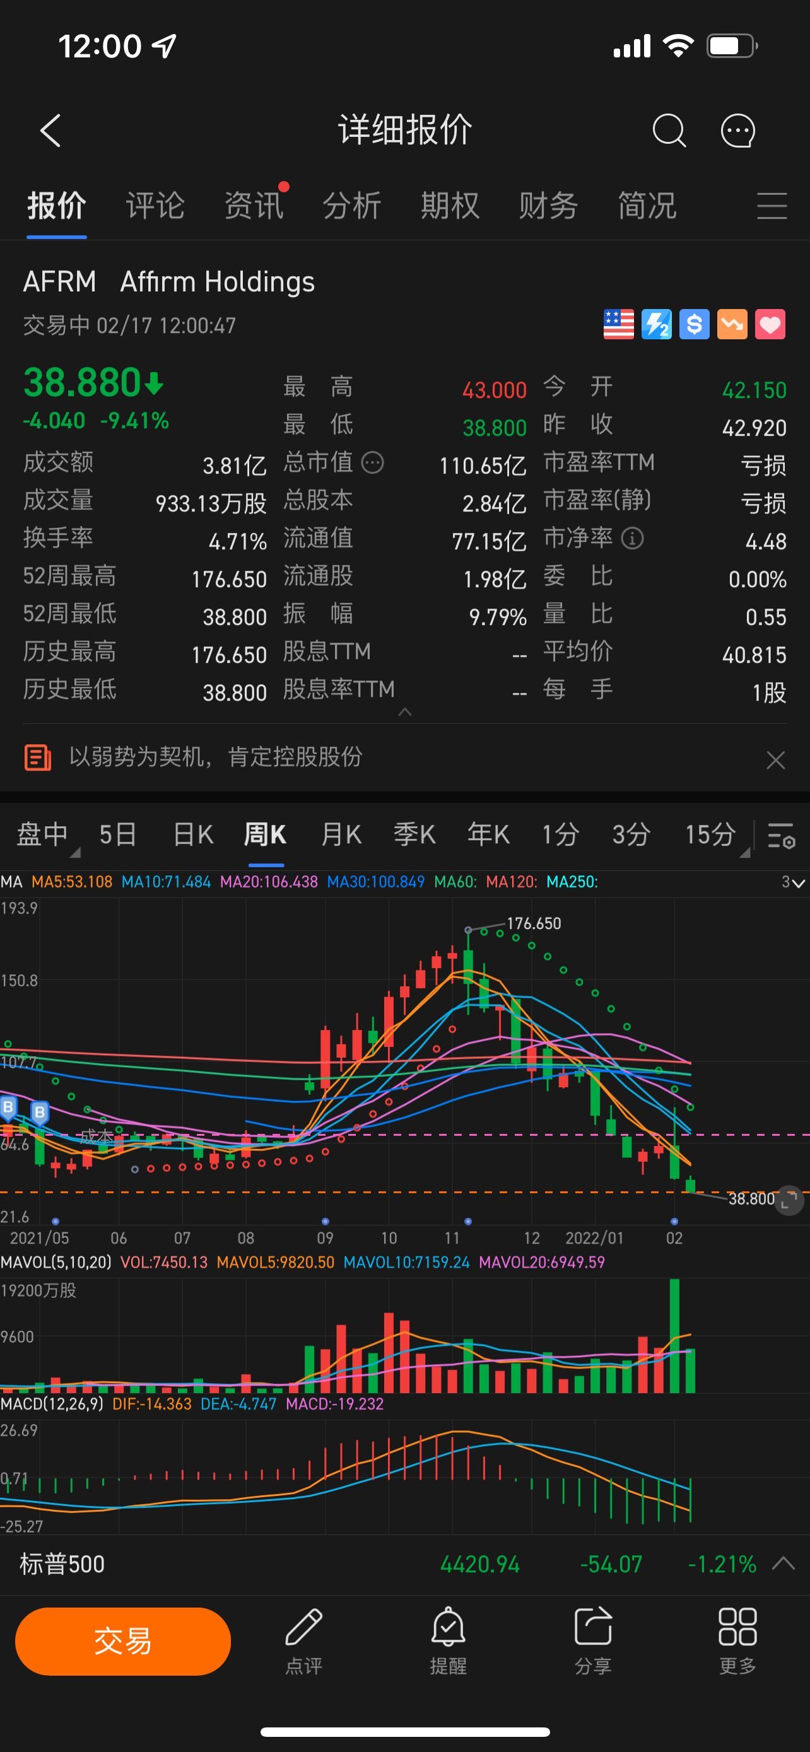This screenshot has width=810, height=1752.
Task: Tap the 52周最高 value 176.650
Action: click(x=229, y=580)
